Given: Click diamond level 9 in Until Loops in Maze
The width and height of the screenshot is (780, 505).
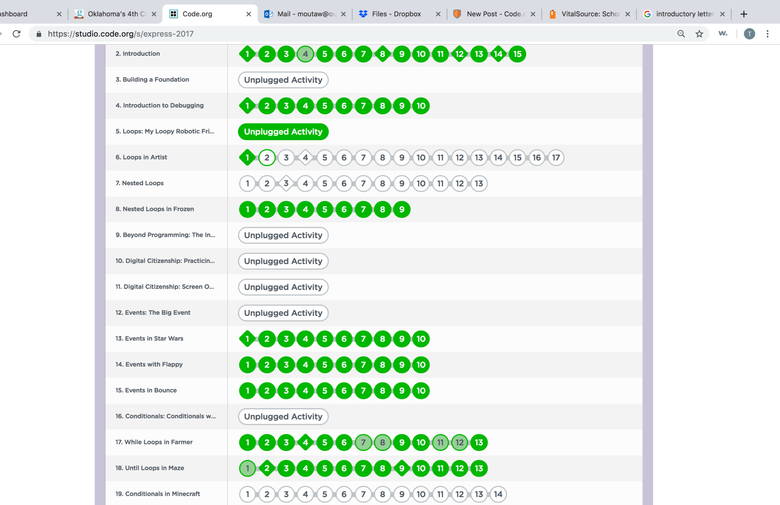Looking at the screenshot, I should click(402, 468).
